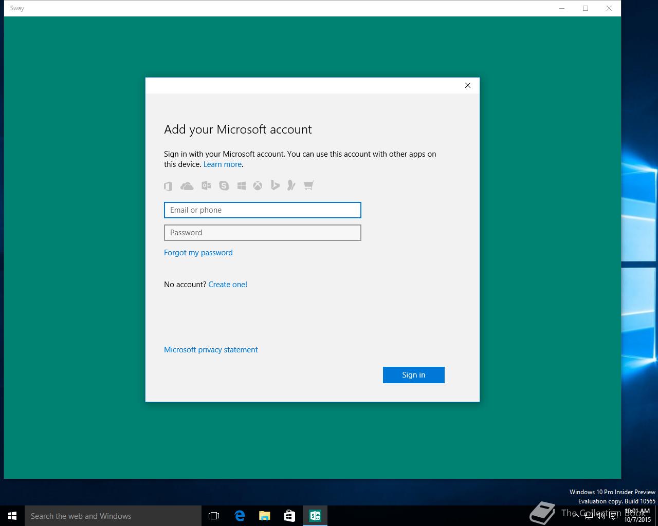Click the OneDrive cloud icon
Image resolution: width=658 pixels, height=526 pixels.
pos(187,186)
